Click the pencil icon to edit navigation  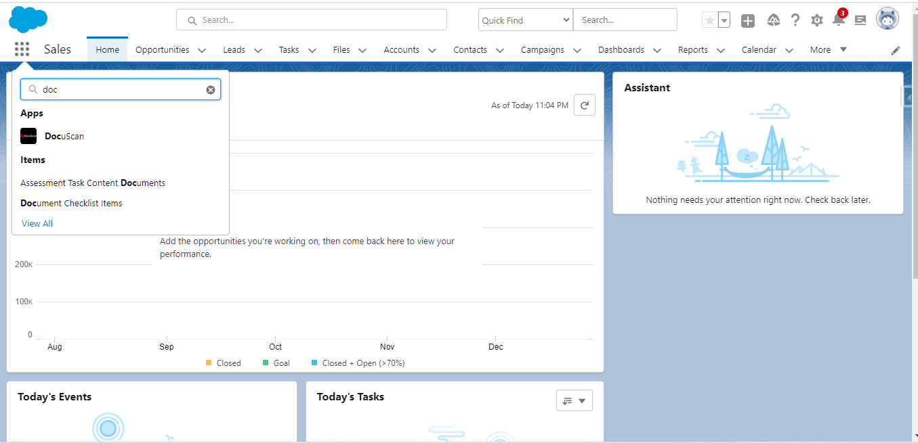coord(896,49)
